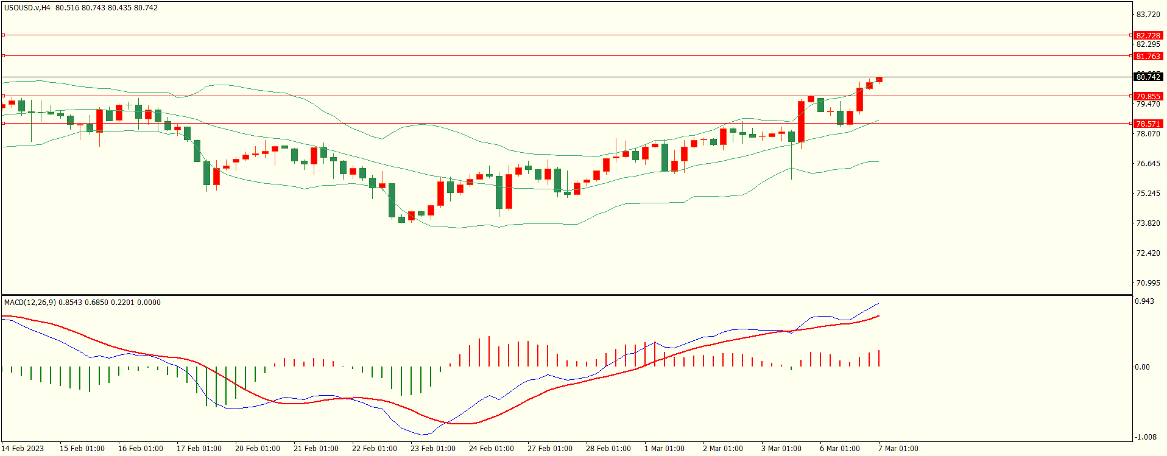
Task: Click the -1.008 value on MACD scale
Action: pos(1145,437)
